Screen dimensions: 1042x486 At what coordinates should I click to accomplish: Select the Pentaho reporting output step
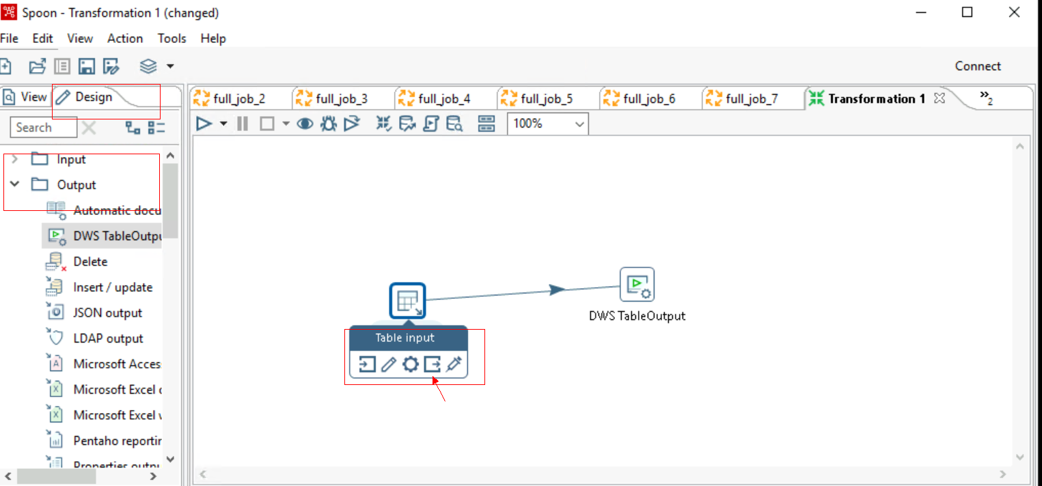102,441
